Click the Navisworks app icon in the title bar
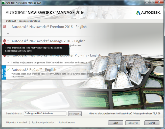 (x=3, y=3)
